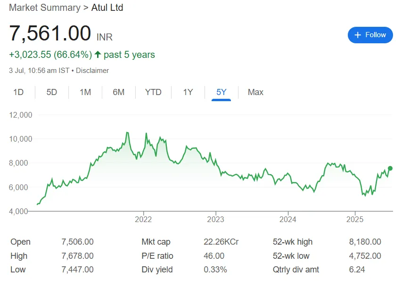Click the Atul Ltd title text
The width and height of the screenshot is (410, 287).
click(x=107, y=8)
